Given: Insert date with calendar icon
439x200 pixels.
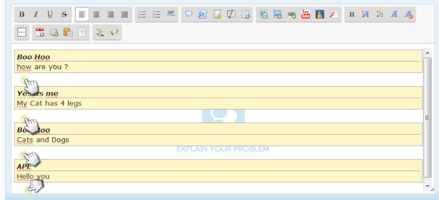Looking at the screenshot, I should [x=40, y=32].
